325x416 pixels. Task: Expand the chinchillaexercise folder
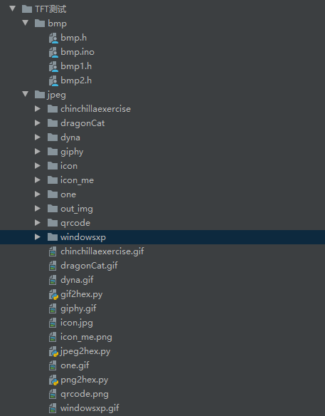[38, 109]
